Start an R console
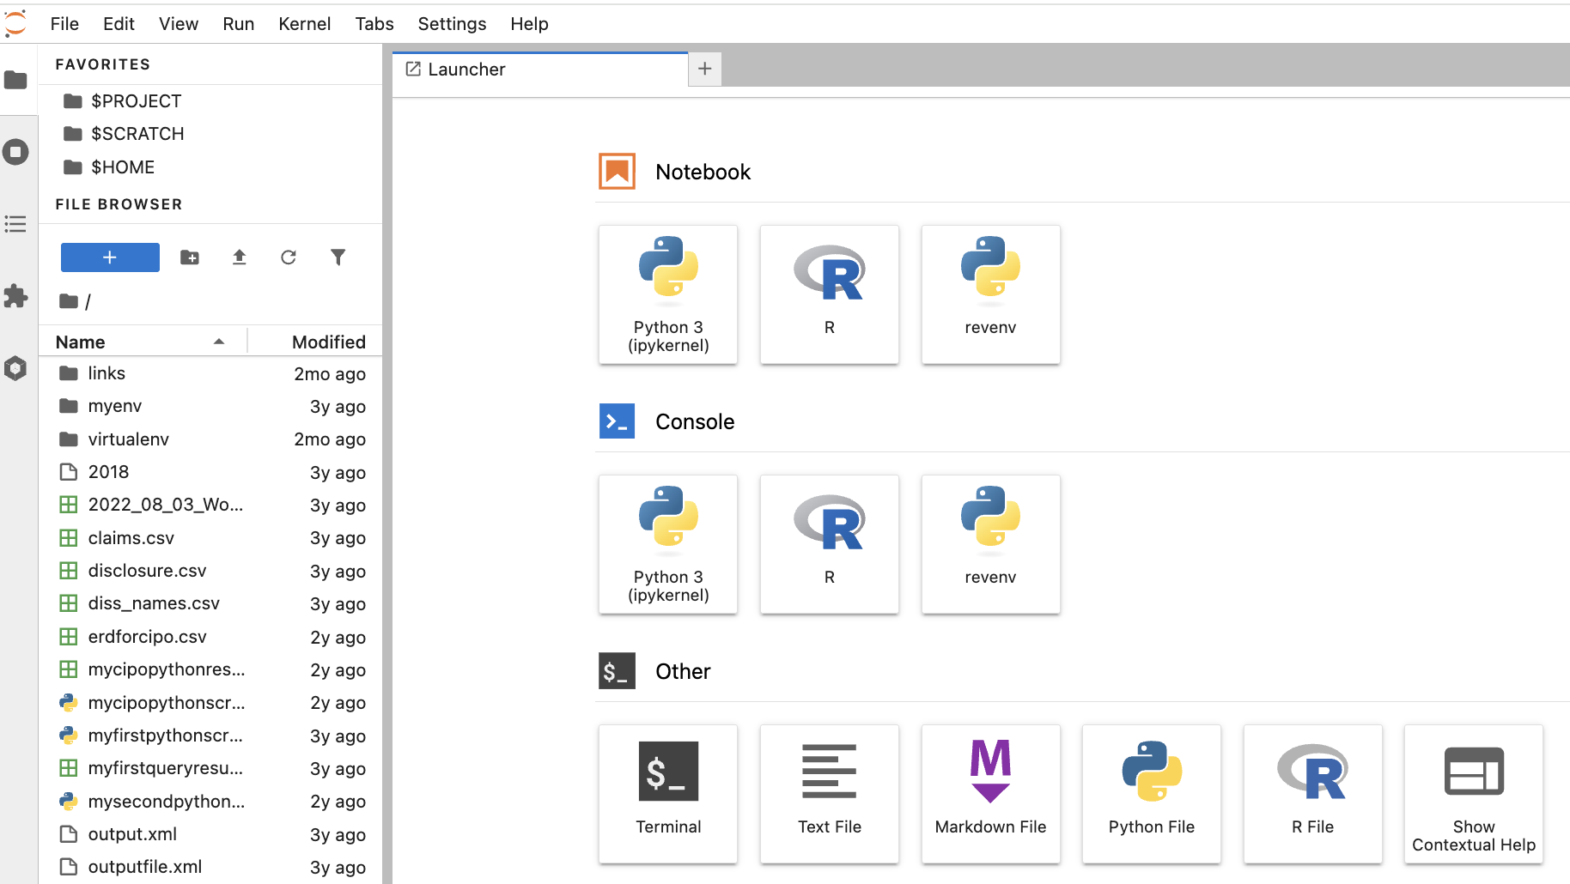Image resolution: width=1570 pixels, height=884 pixels. (829, 544)
